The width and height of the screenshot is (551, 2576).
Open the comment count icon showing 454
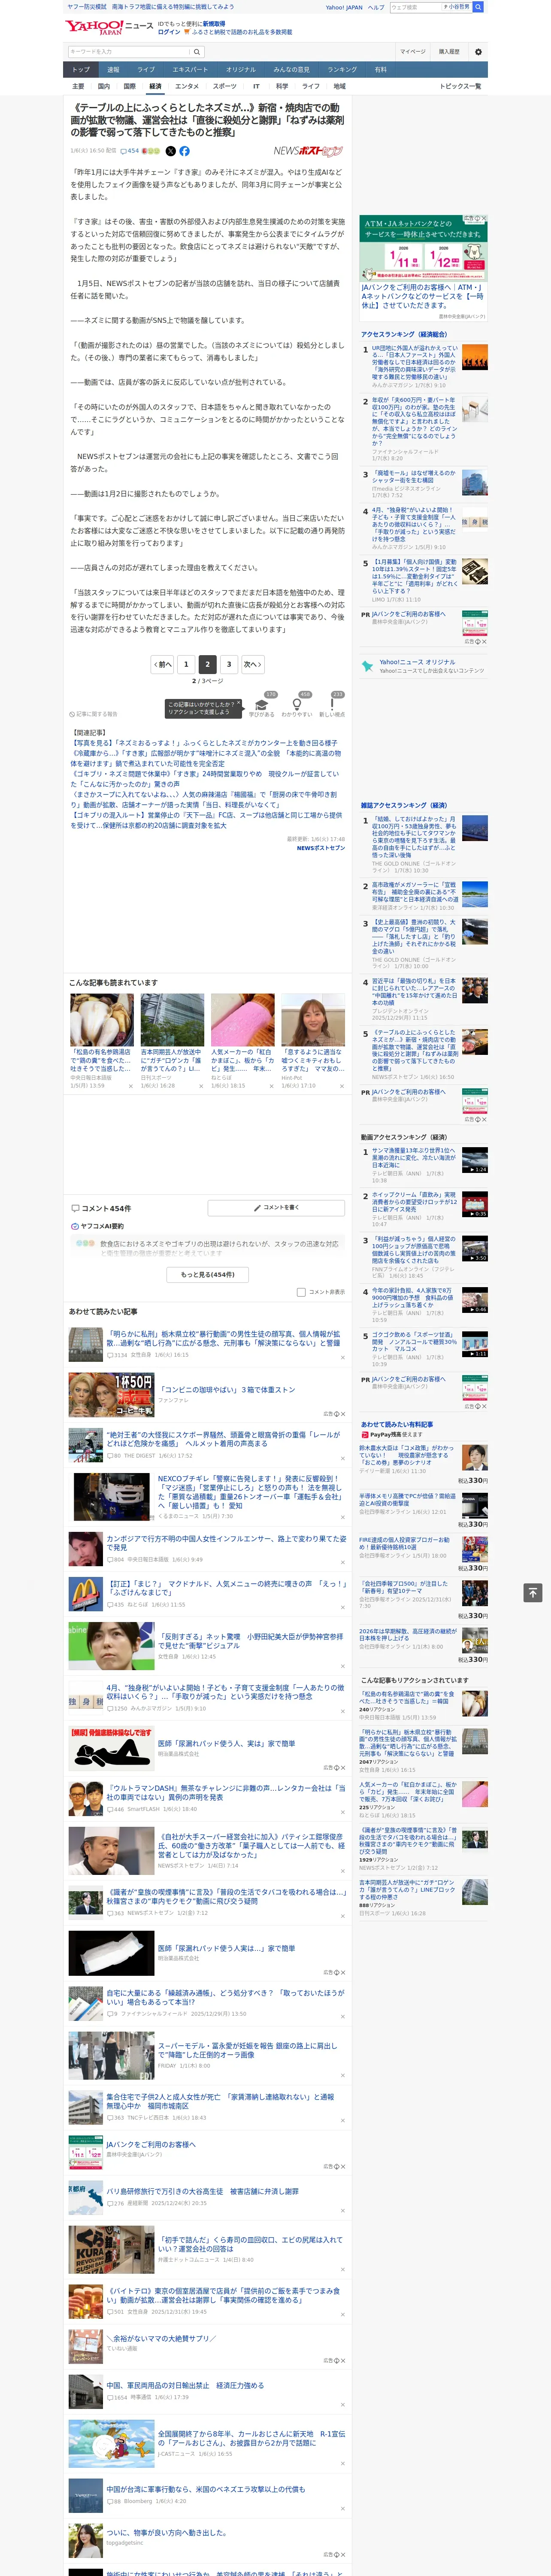click(x=130, y=151)
